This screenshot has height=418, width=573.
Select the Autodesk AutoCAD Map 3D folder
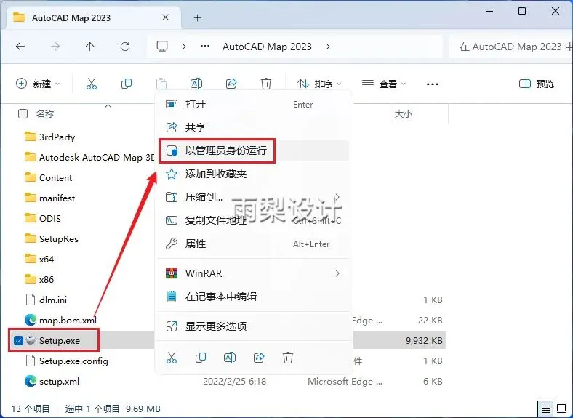tap(97, 157)
